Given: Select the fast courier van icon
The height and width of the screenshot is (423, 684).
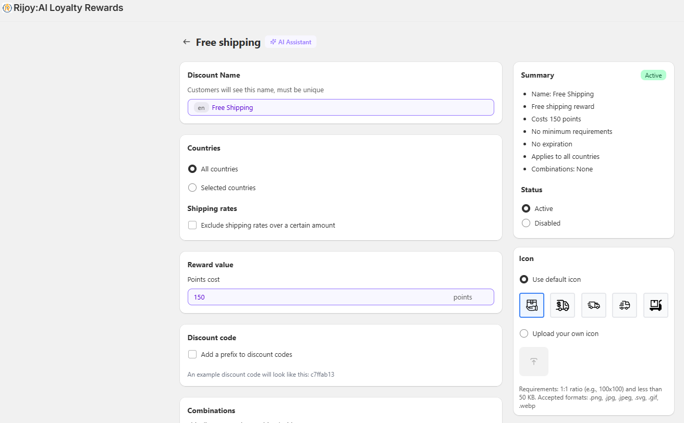Looking at the screenshot, I should click(624, 305).
